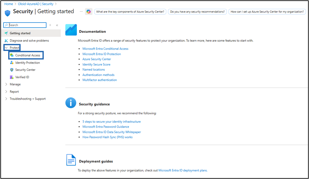Open Named locations link

pyautogui.click(x=94, y=70)
